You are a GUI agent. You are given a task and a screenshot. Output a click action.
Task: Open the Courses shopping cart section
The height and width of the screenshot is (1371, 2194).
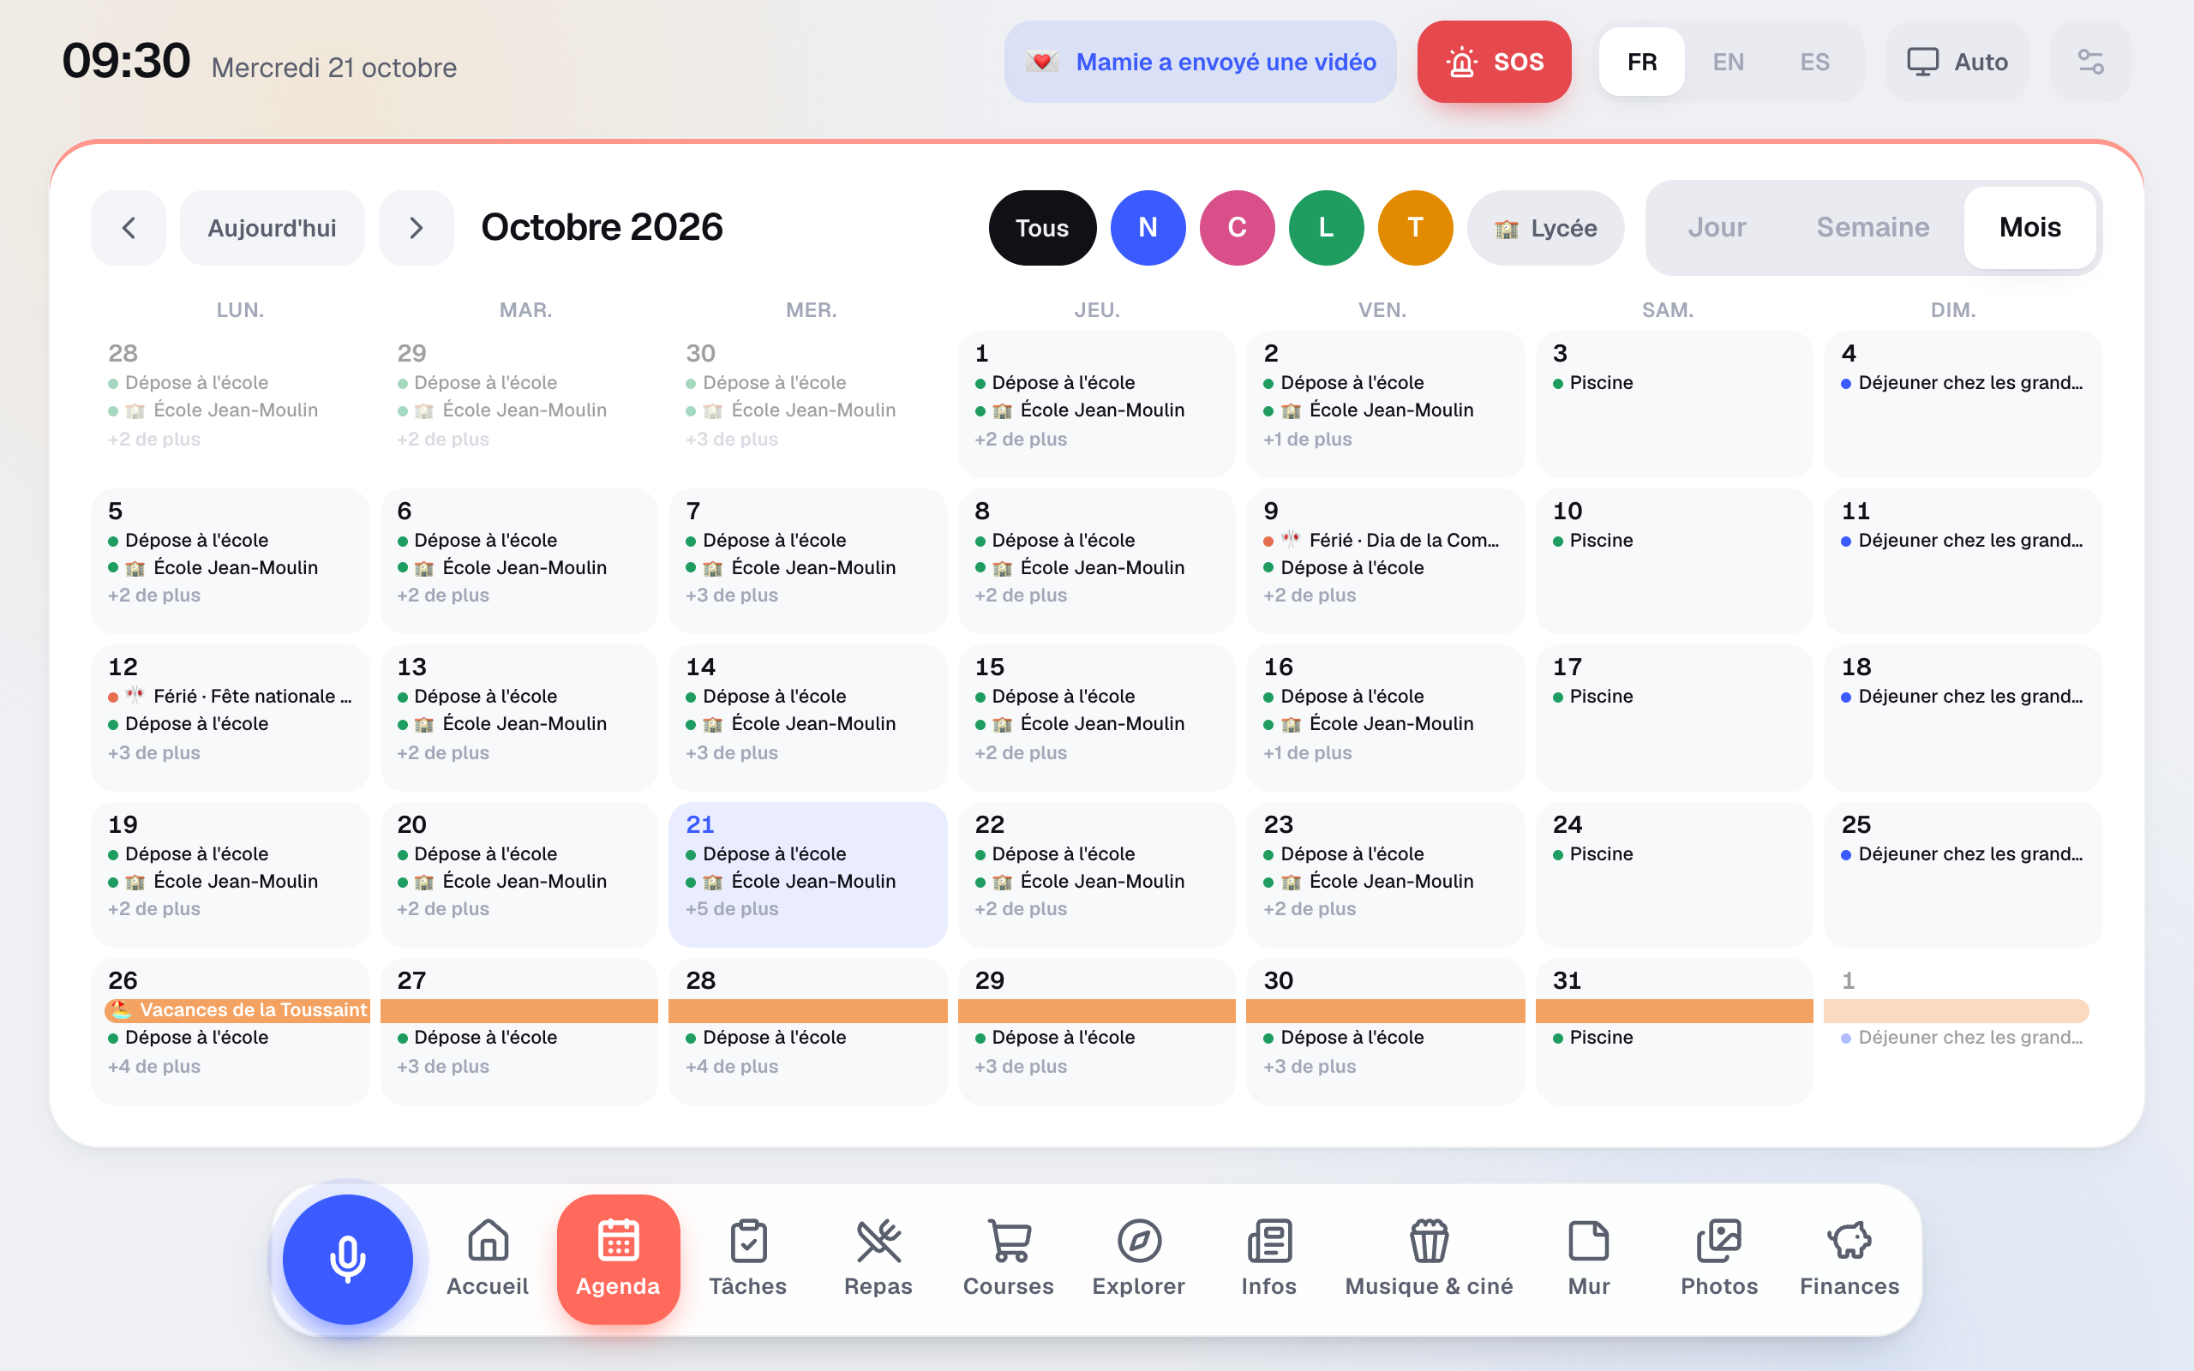point(1008,1259)
